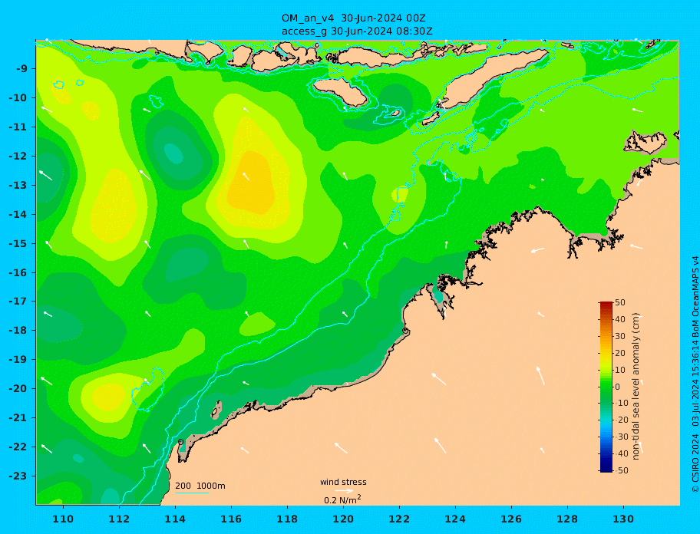Click colorbar value 50 beside the dark red end
This screenshot has height=534, width=700.
[x=620, y=302]
